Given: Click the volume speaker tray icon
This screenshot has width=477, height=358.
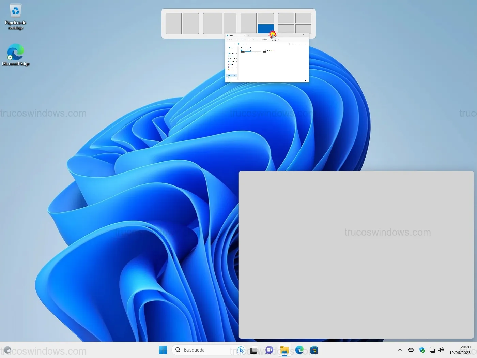Looking at the screenshot, I should [x=441, y=350].
